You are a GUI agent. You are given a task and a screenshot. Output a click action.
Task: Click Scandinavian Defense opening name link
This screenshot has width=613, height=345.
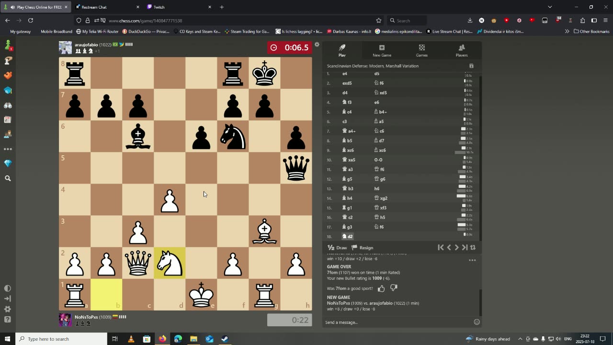pos(373,66)
